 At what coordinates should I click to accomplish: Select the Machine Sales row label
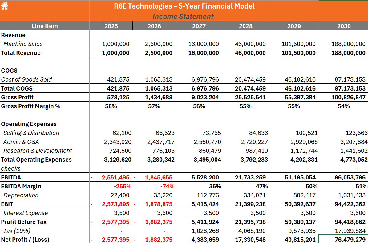(x=23, y=44)
